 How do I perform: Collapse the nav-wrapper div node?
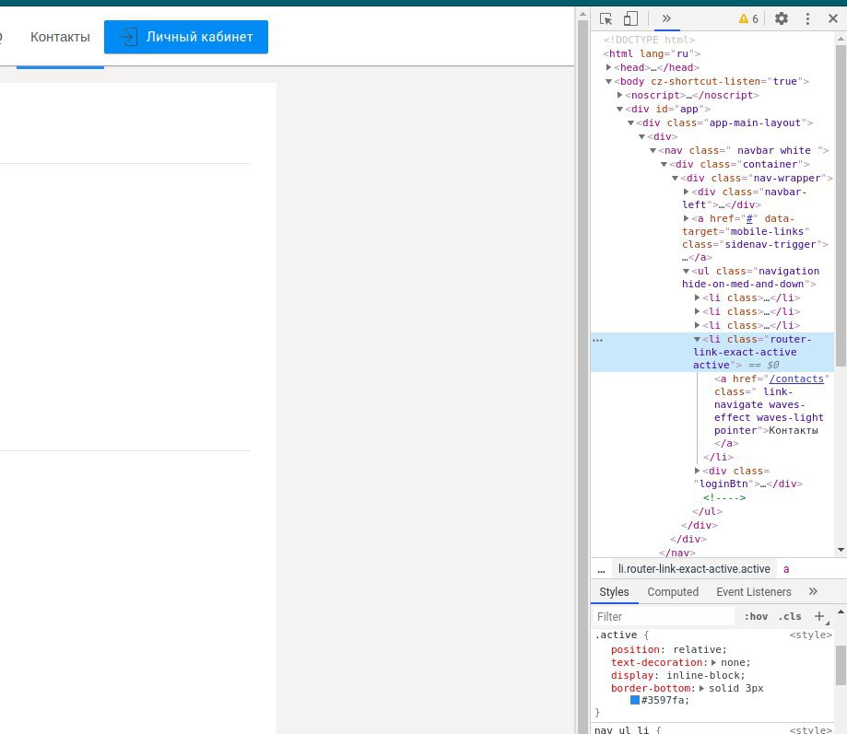click(676, 178)
